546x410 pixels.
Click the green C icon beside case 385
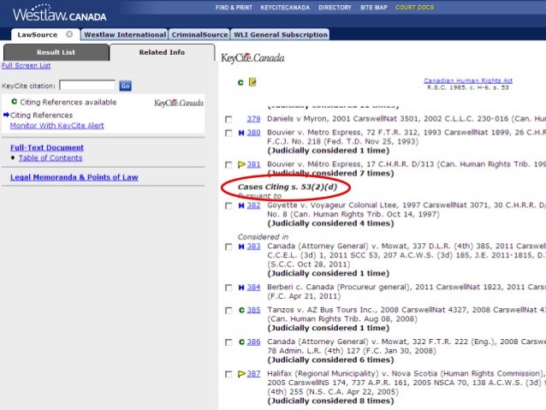coord(241,310)
